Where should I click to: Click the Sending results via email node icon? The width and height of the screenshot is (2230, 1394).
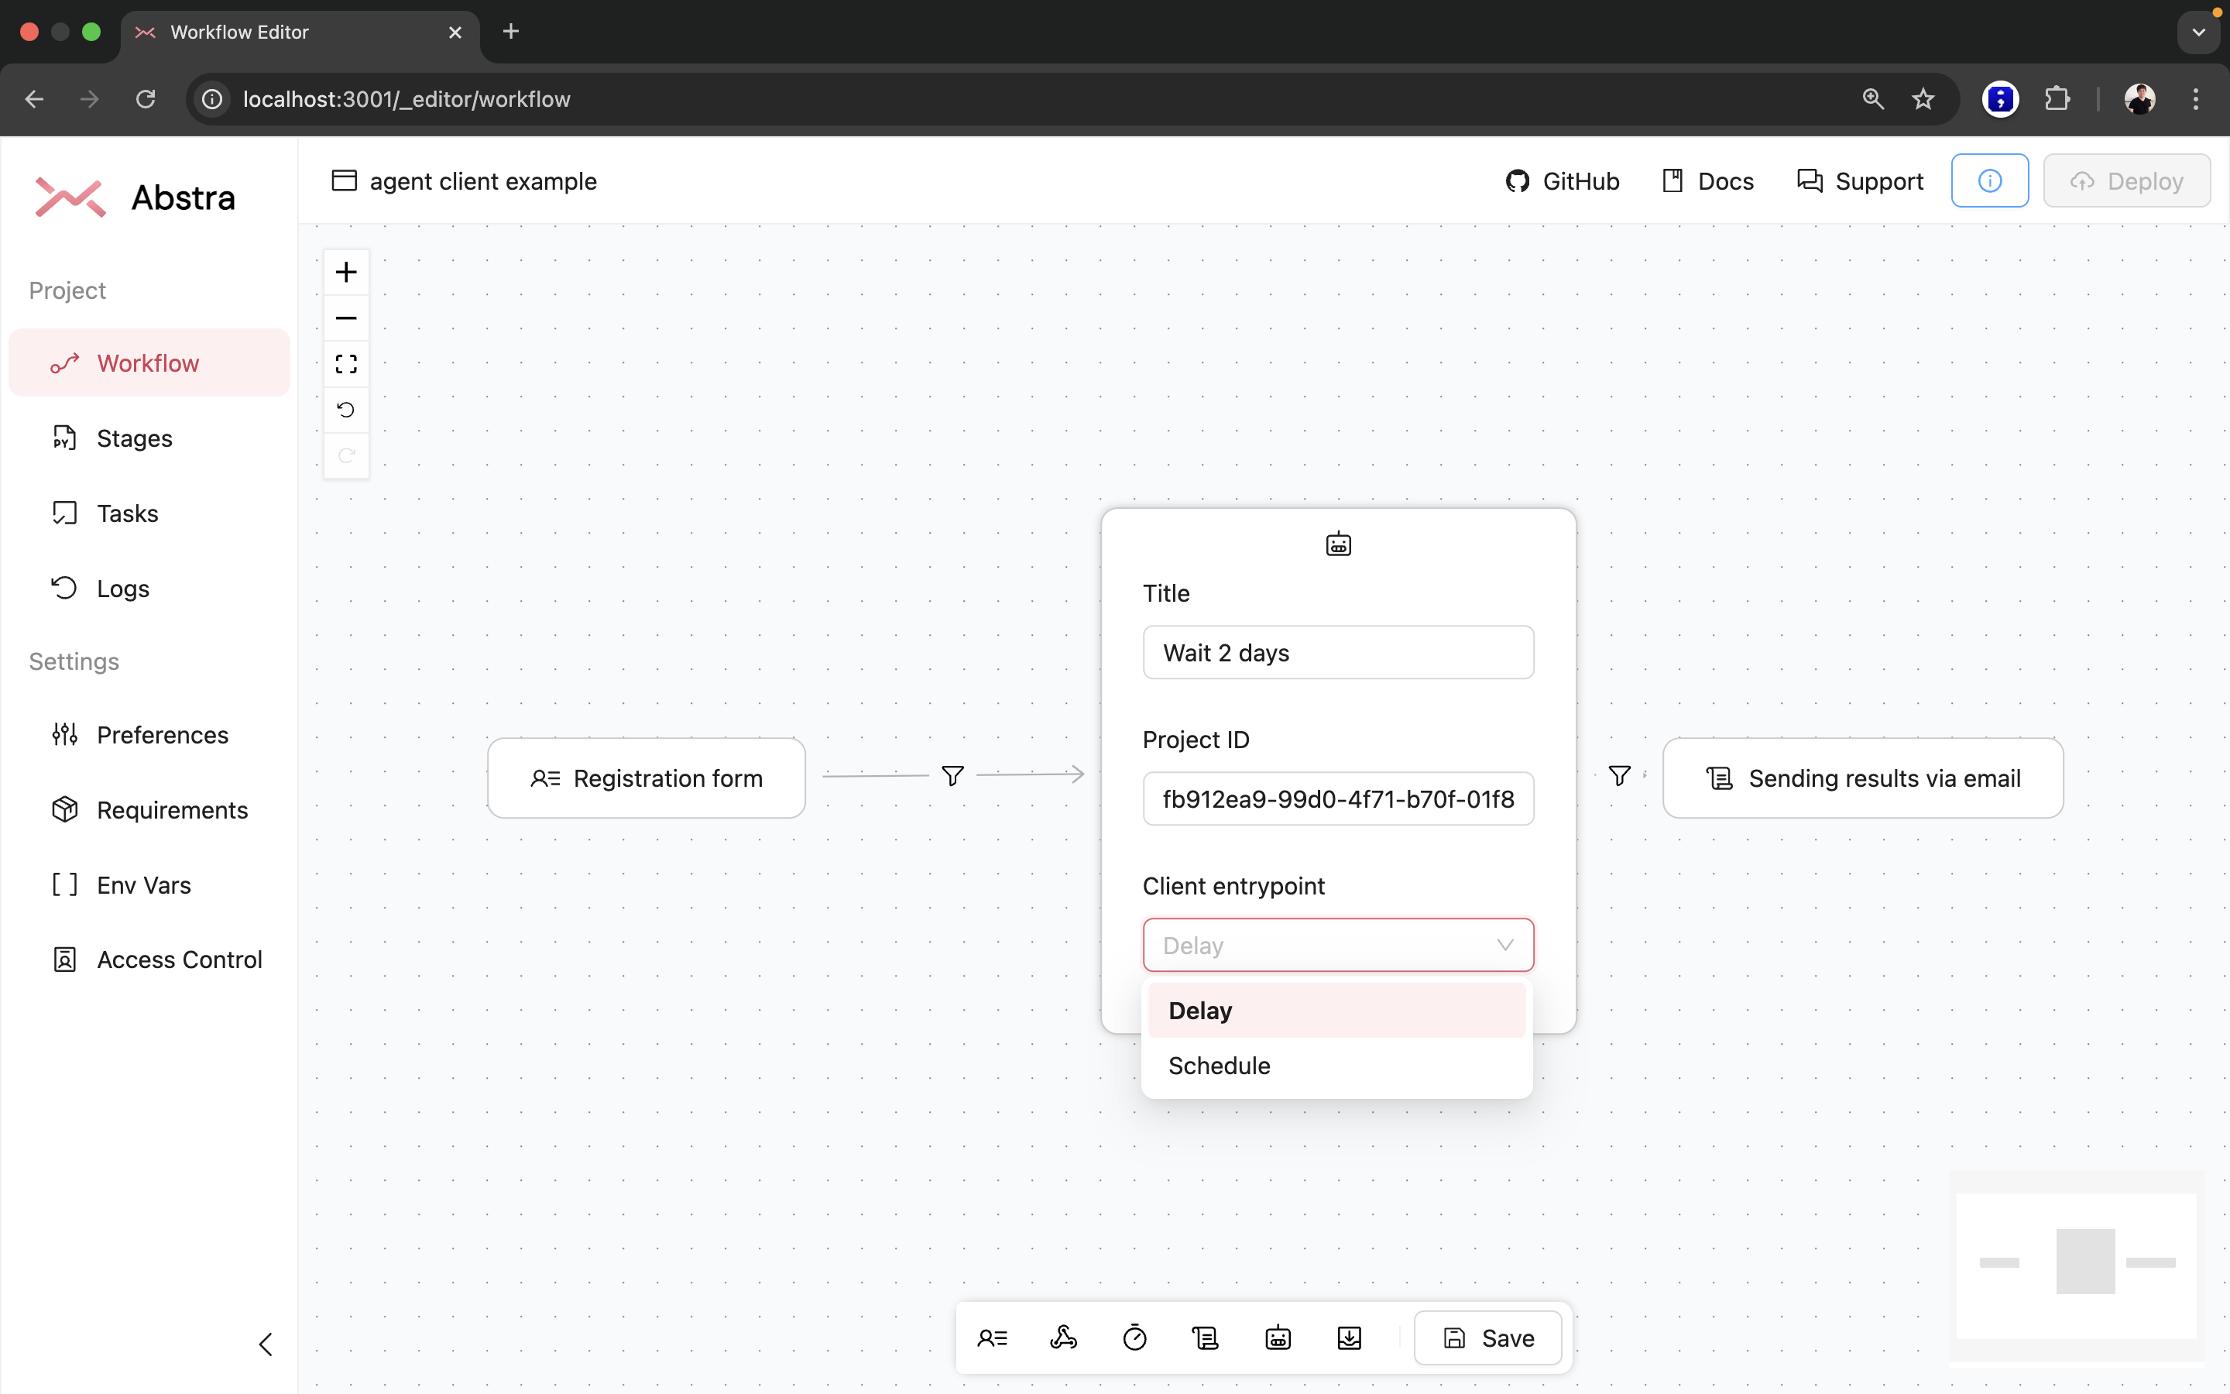click(x=1718, y=778)
